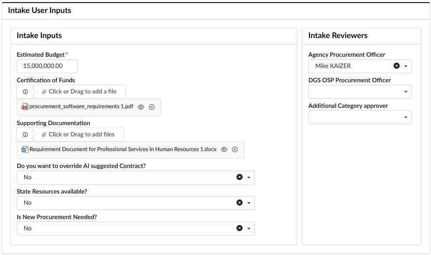Clear the override AI suggested Contract selection
Viewport: 431px width, 255px height.
point(240,177)
